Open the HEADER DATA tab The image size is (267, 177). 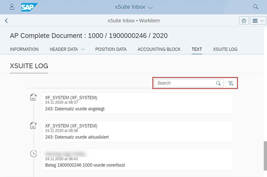coord(64,49)
